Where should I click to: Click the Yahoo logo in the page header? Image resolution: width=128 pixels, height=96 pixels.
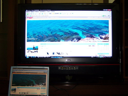30,18
